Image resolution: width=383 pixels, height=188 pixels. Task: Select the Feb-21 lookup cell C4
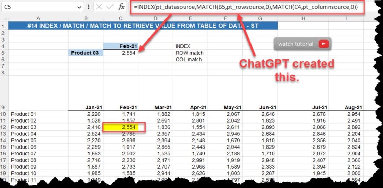[121, 46]
